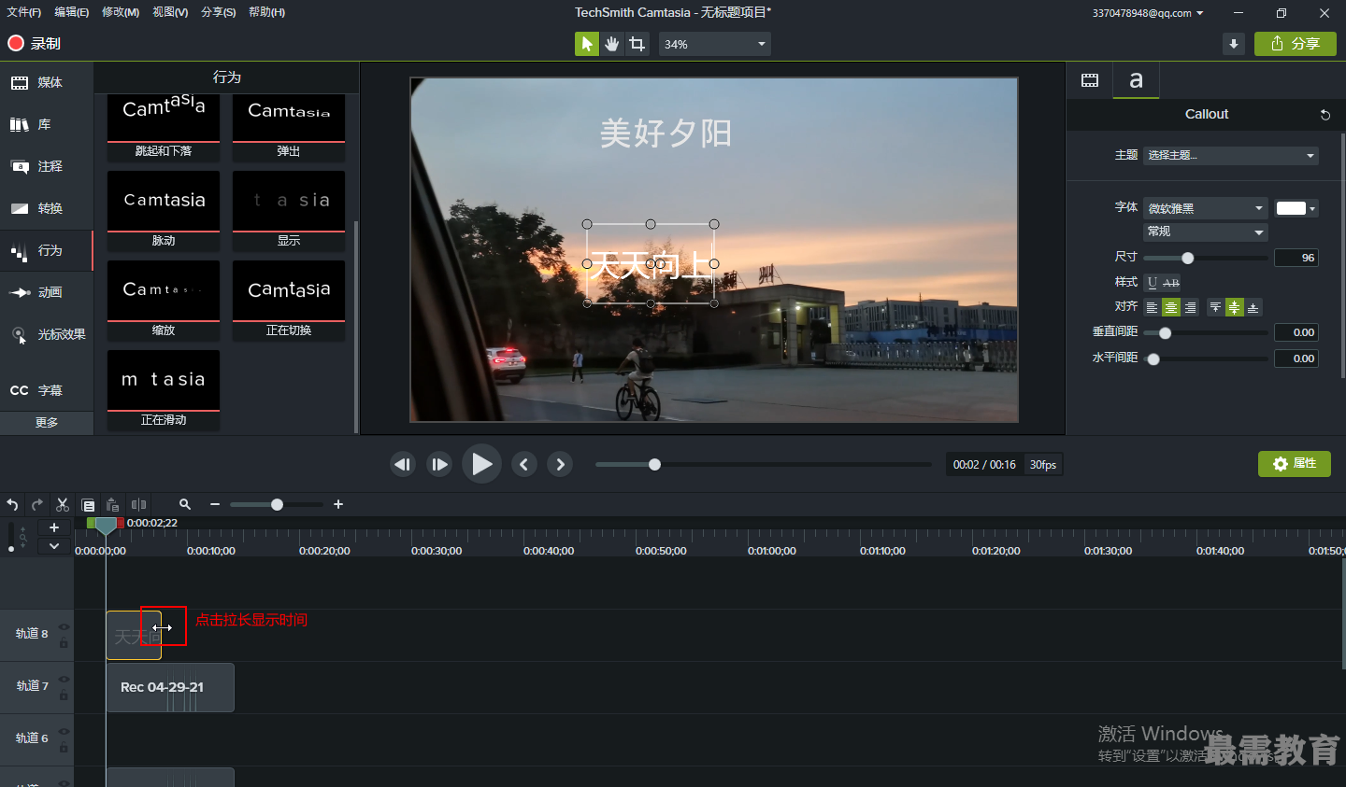Image resolution: width=1346 pixels, height=787 pixels.
Task: Click the 属性 properties button
Action: point(1295,464)
